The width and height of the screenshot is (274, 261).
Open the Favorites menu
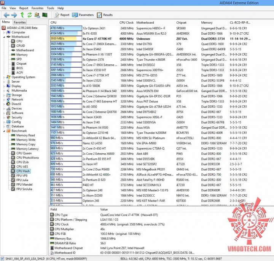37,8
